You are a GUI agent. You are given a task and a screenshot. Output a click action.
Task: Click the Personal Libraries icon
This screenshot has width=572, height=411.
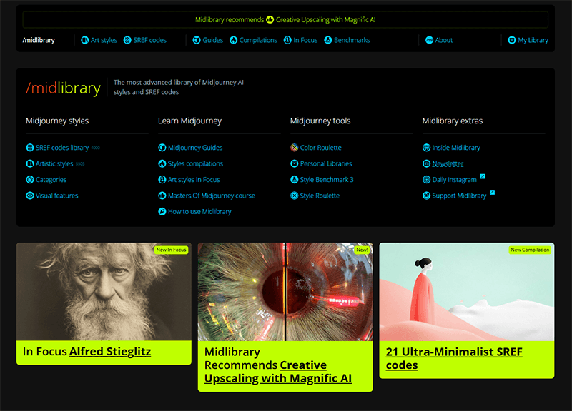point(295,164)
